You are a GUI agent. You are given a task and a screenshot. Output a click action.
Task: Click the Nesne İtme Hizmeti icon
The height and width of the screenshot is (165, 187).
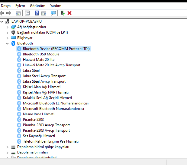[19, 114]
